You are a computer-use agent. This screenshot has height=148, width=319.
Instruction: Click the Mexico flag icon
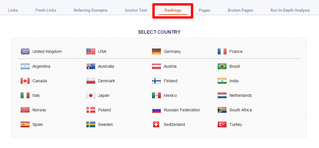[x=156, y=96]
